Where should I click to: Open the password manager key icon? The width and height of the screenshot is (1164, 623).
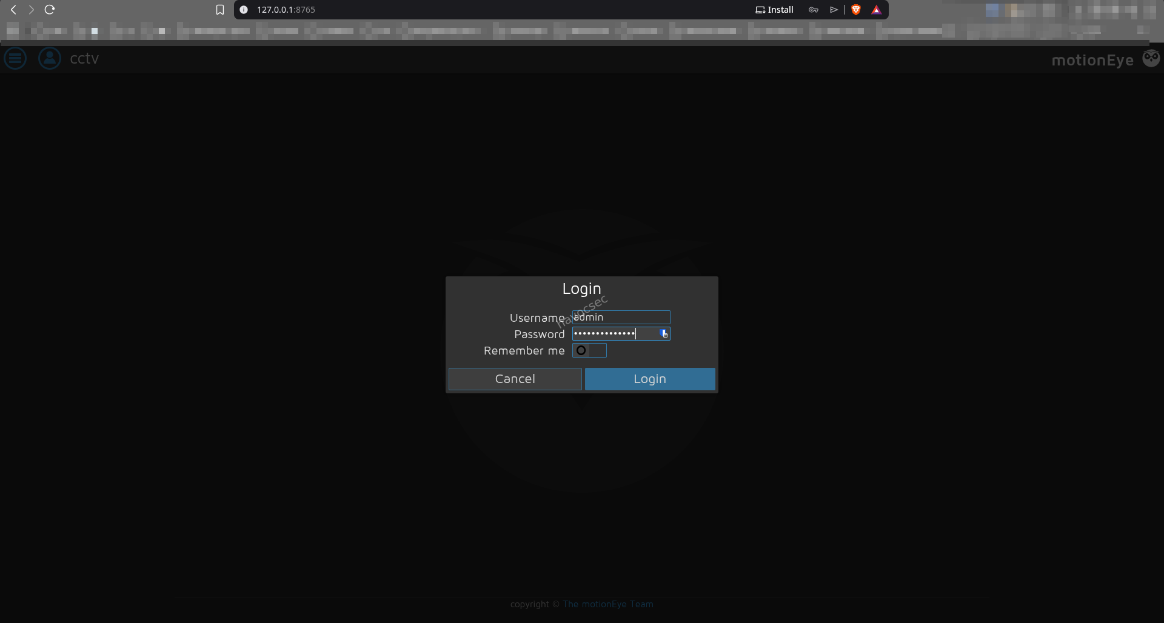(814, 10)
